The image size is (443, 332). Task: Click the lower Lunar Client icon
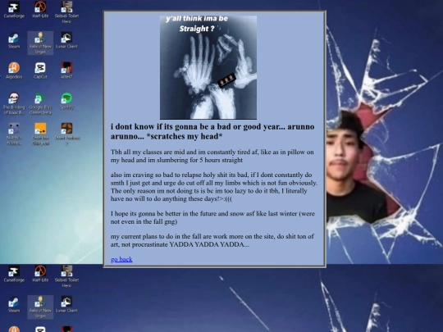tap(66, 305)
